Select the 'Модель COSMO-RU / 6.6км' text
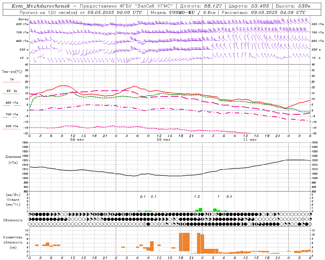Screen dimensions: 325x260 tap(183, 12)
